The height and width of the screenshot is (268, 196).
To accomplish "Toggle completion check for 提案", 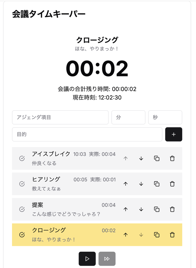I will click(22, 209).
